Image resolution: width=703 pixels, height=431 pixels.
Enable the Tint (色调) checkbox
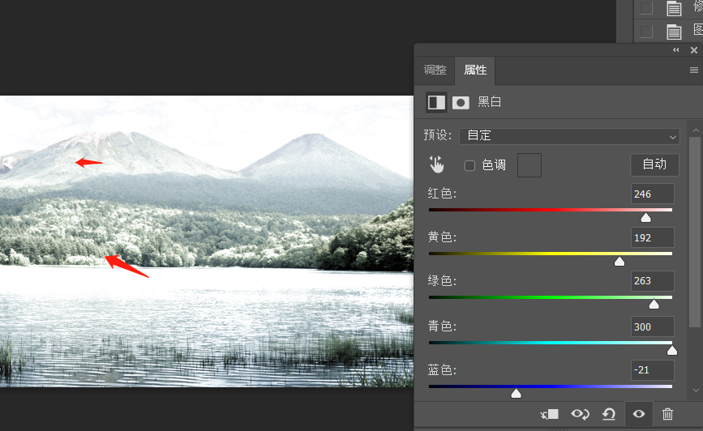pos(469,166)
